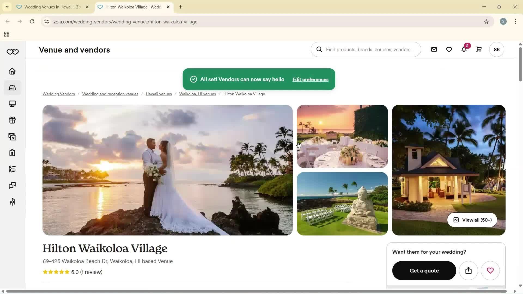Click Edit preferences in the green banner
Screen dimensions: 523x294
pos(310,79)
